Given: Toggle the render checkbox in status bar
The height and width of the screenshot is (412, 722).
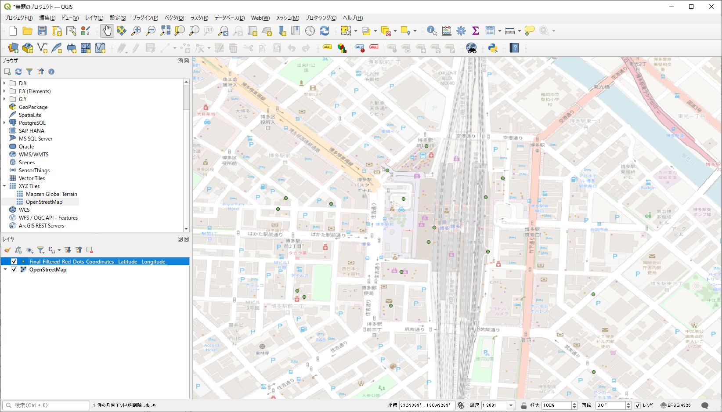Looking at the screenshot, I should pos(638,405).
